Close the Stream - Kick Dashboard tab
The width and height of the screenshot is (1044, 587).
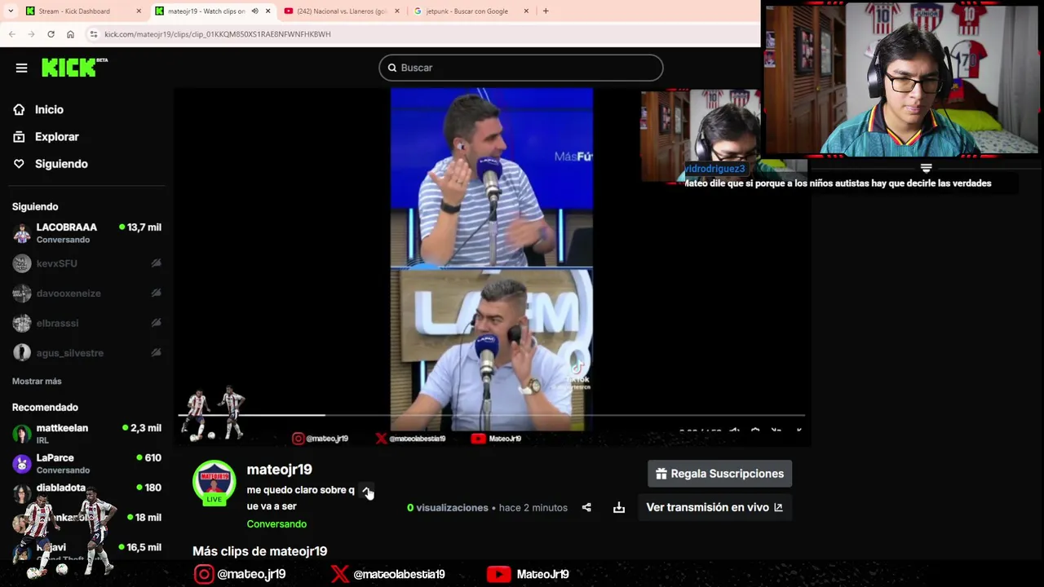tap(139, 11)
